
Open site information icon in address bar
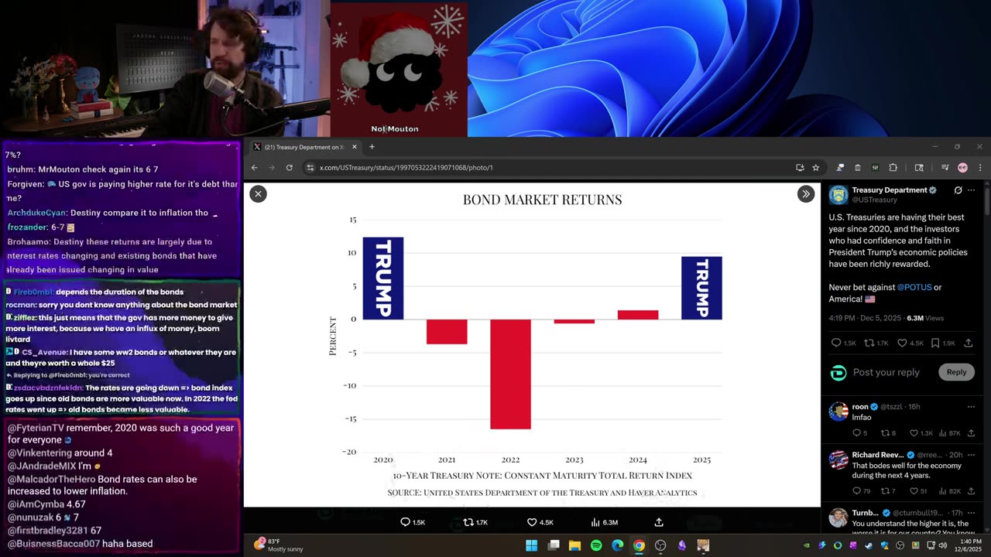(x=310, y=167)
